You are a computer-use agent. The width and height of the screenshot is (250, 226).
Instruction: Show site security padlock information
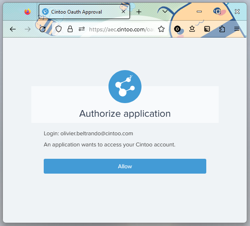[x=70, y=29]
